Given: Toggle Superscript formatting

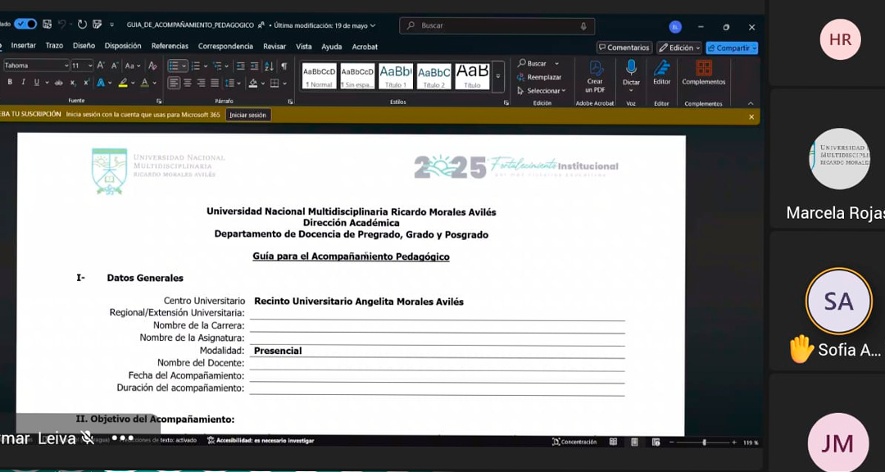Looking at the screenshot, I should tap(86, 83).
